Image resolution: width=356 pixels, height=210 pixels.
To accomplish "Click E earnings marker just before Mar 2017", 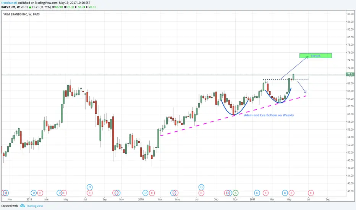I will pos(265,193).
